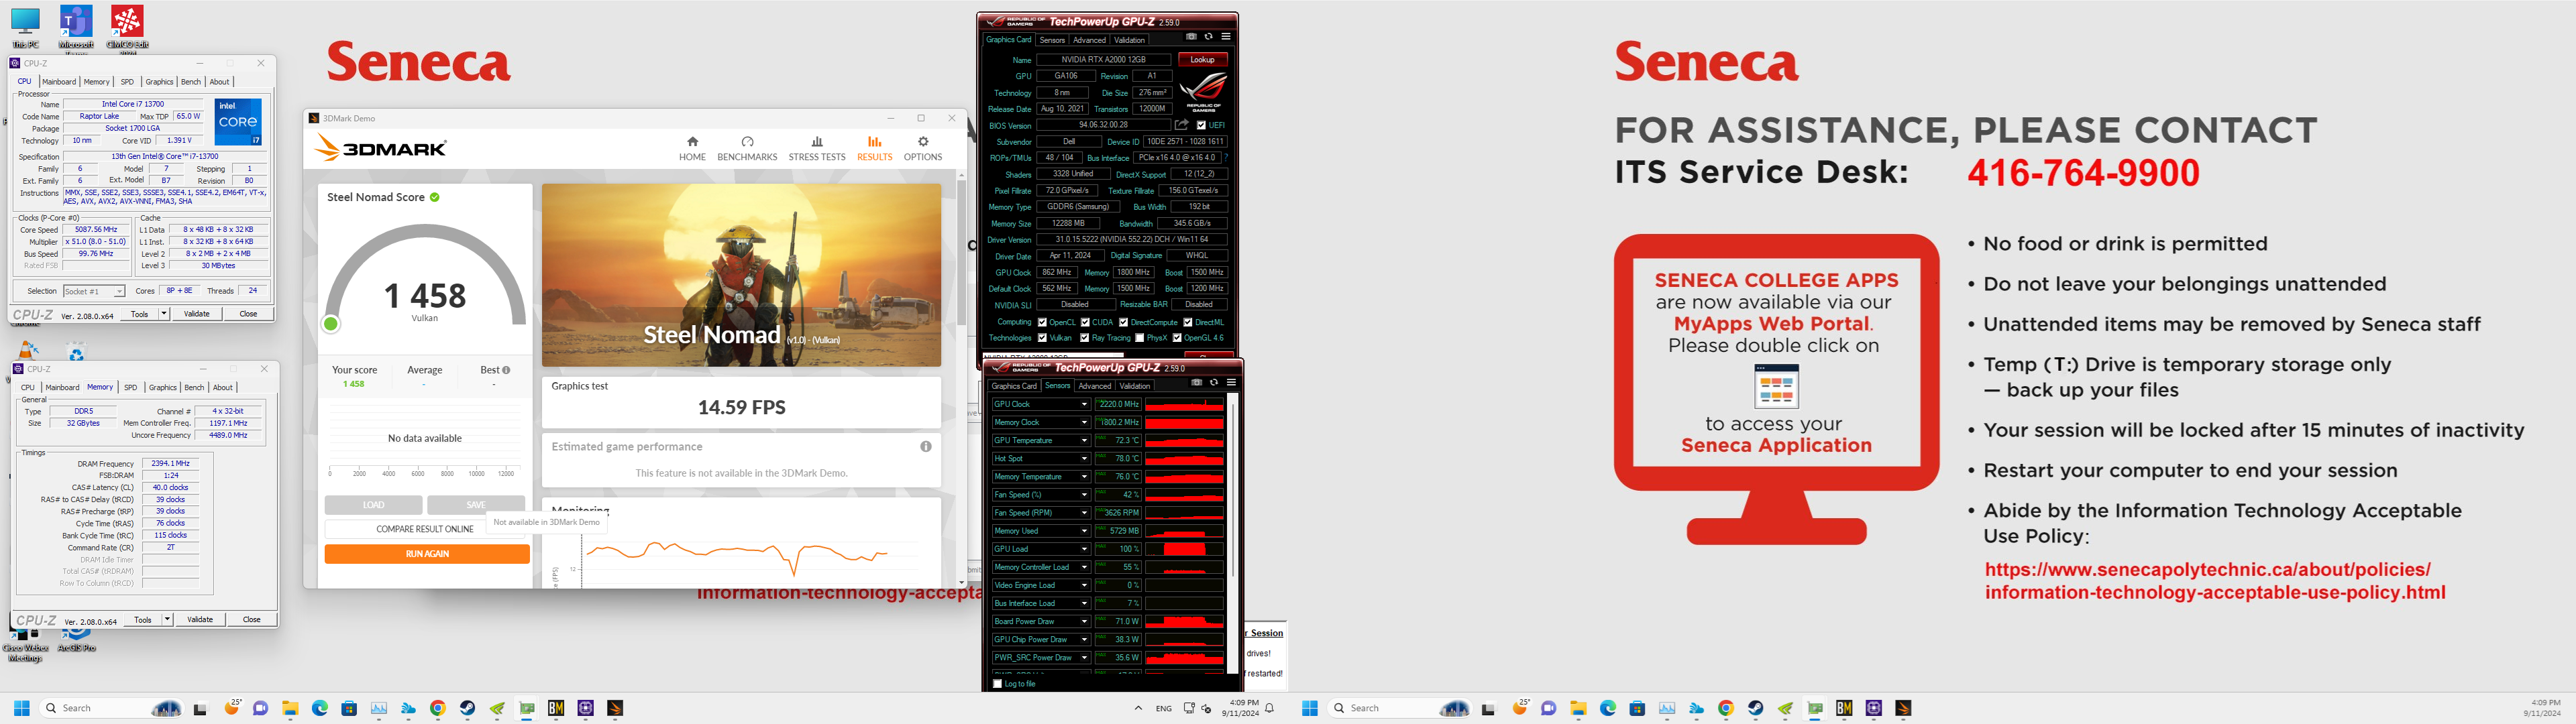Open Validation tab in GPU-Z Sensors window

pyautogui.click(x=1134, y=386)
